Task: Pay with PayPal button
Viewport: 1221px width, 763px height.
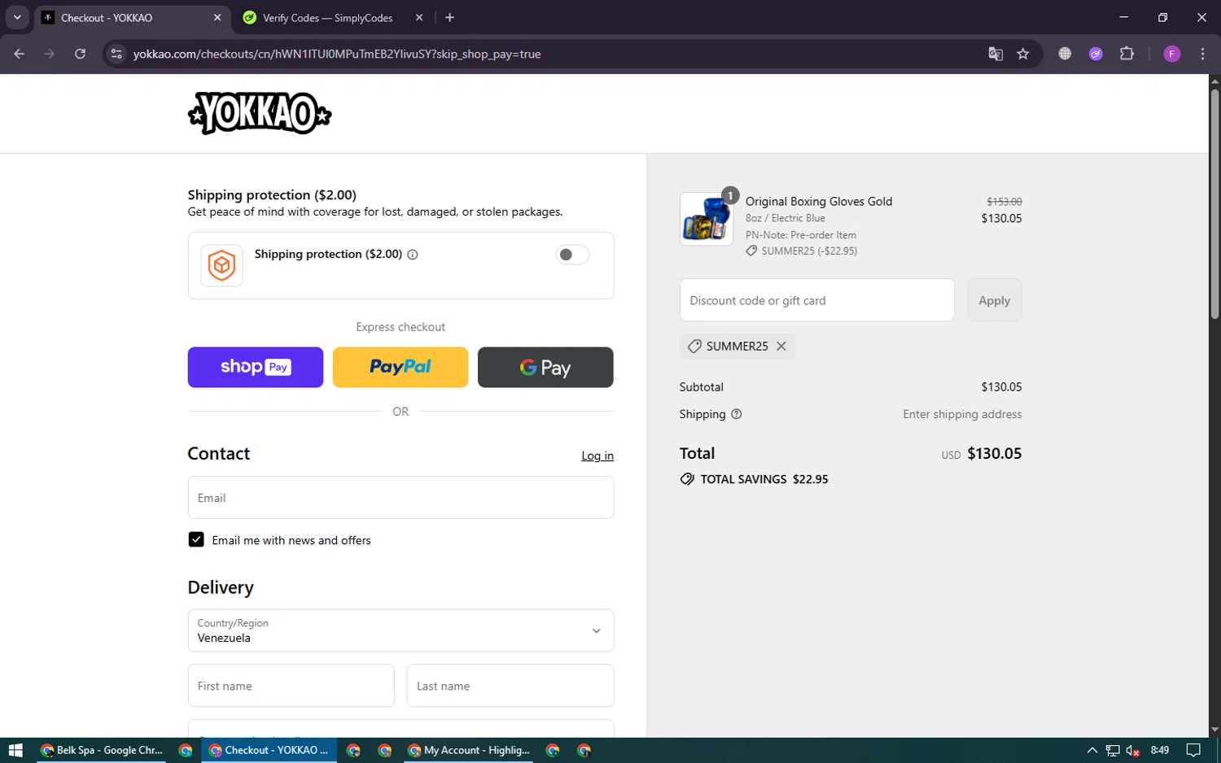Action: (x=400, y=367)
